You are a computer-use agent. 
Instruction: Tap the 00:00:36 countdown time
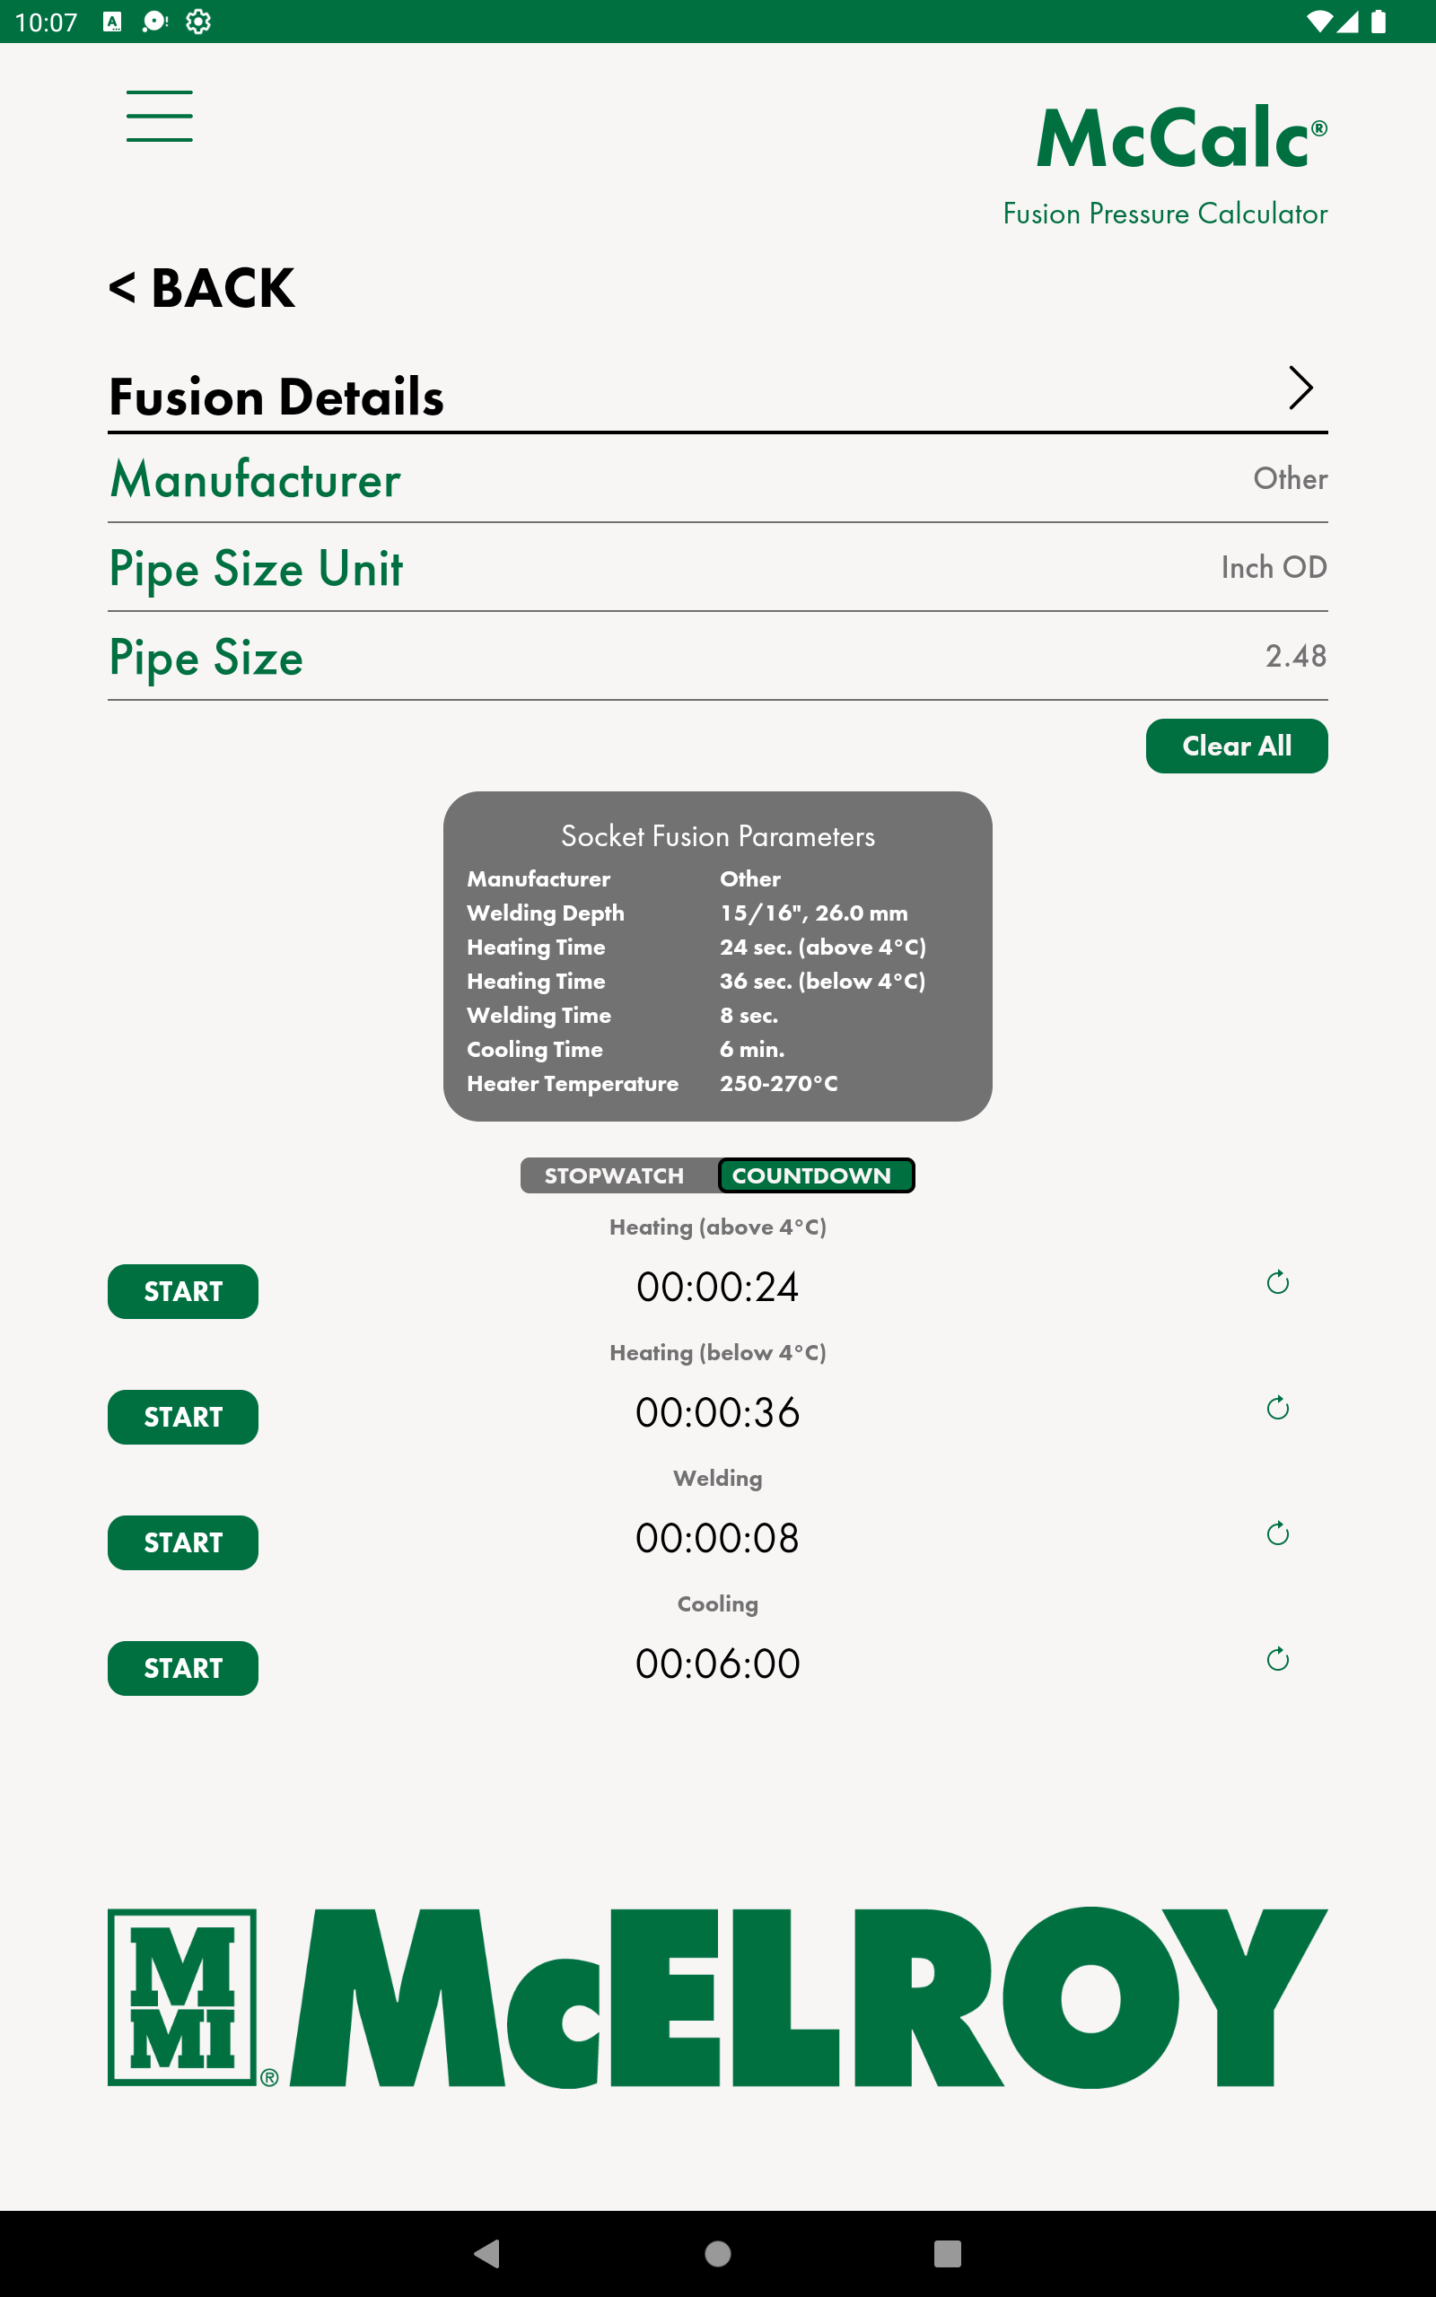tap(718, 1412)
